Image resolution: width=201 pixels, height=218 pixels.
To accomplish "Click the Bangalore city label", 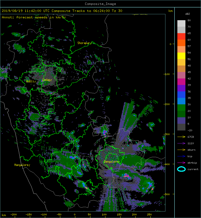I will point(111,162).
